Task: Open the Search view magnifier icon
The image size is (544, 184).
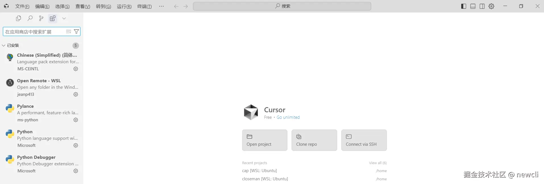Action: point(30,18)
